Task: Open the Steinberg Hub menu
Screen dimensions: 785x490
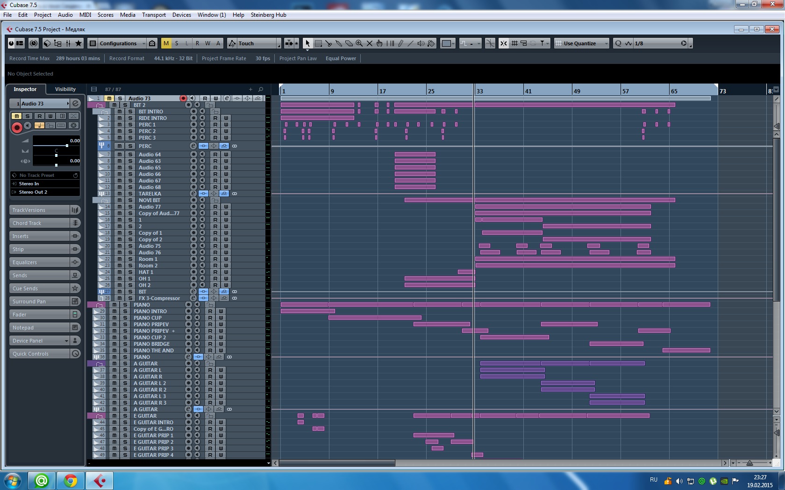Action: click(268, 15)
